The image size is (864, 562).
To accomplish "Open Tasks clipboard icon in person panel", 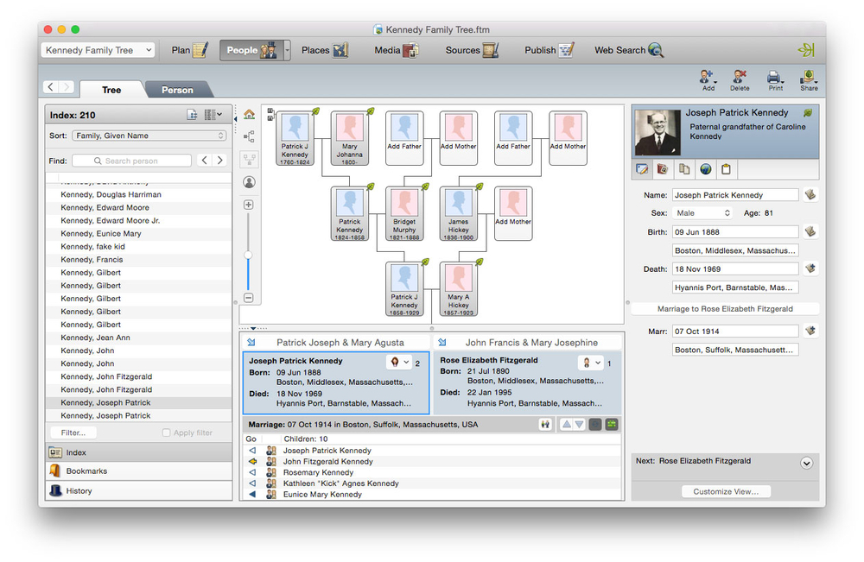I will 727,169.
